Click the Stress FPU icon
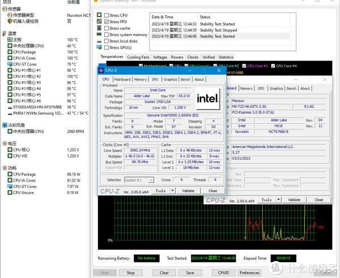The image size is (340, 278). (99, 21)
